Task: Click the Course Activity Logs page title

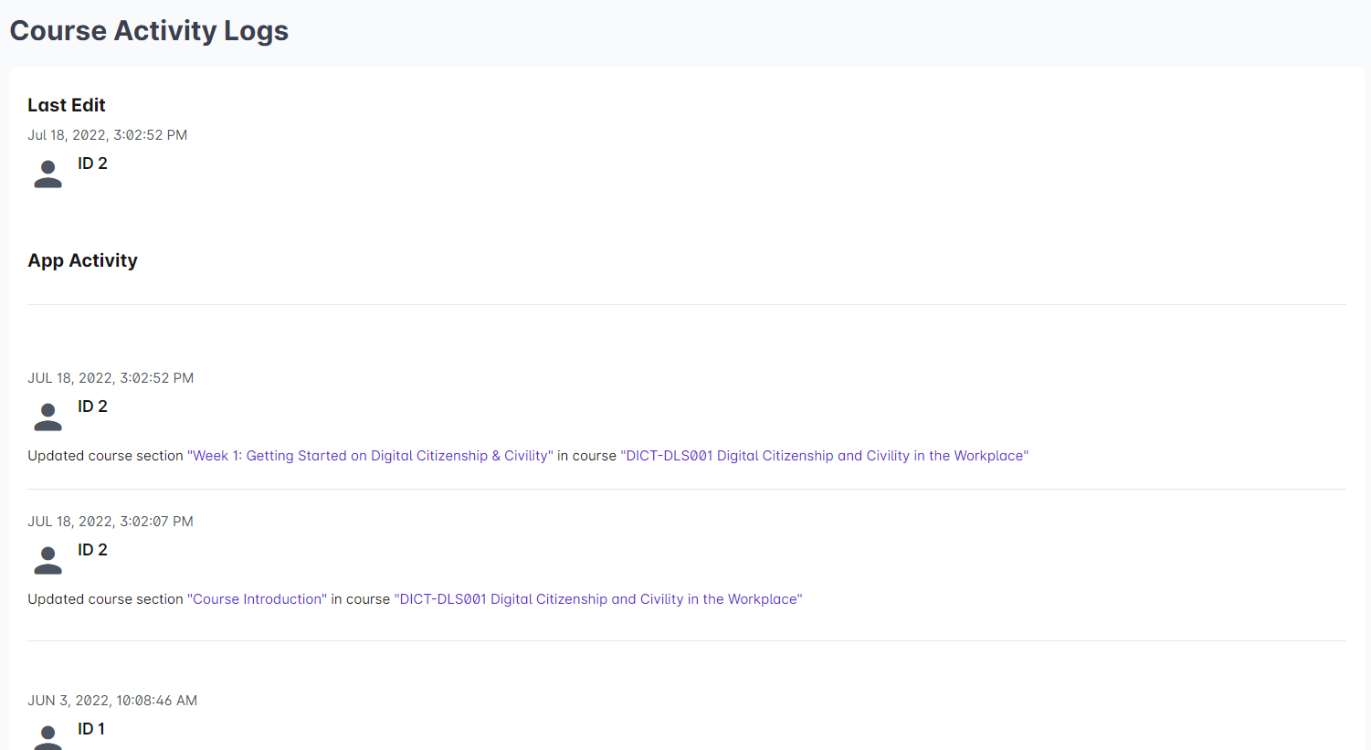Action: [149, 31]
